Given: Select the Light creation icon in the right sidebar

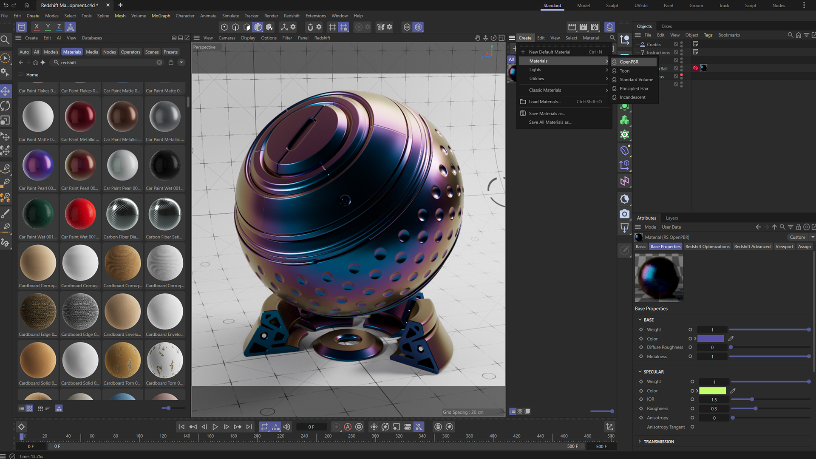Looking at the screenshot, I should 625,200.
